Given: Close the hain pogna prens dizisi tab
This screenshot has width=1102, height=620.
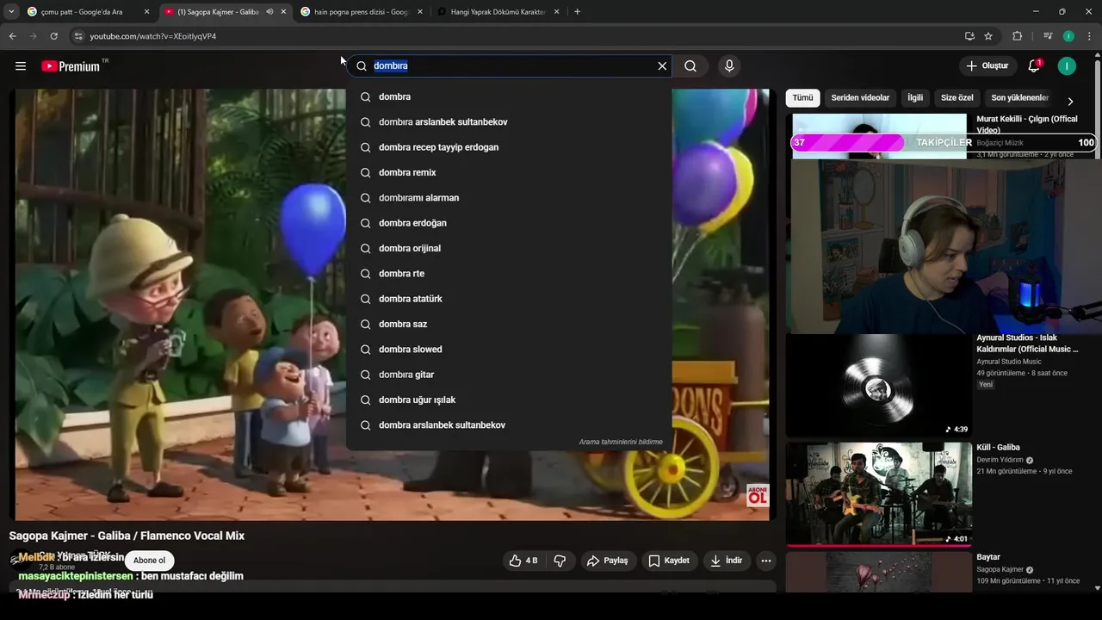Looking at the screenshot, I should click(419, 12).
